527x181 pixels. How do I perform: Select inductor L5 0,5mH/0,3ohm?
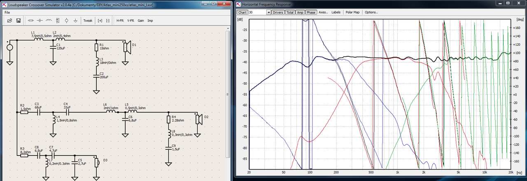click(x=132, y=111)
